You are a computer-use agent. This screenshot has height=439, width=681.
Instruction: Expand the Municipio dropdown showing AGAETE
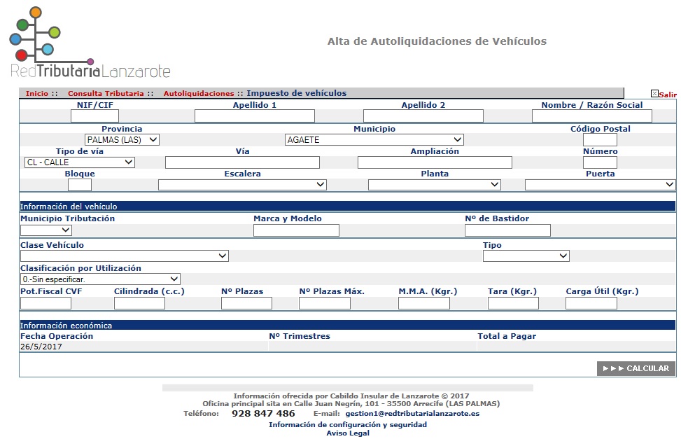374,140
